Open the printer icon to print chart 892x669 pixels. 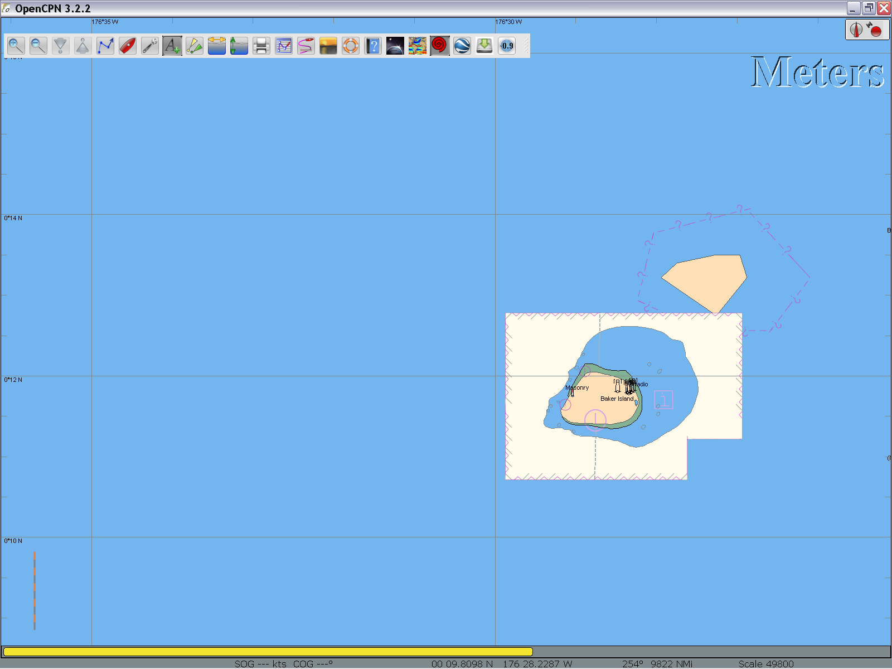pyautogui.click(x=261, y=46)
